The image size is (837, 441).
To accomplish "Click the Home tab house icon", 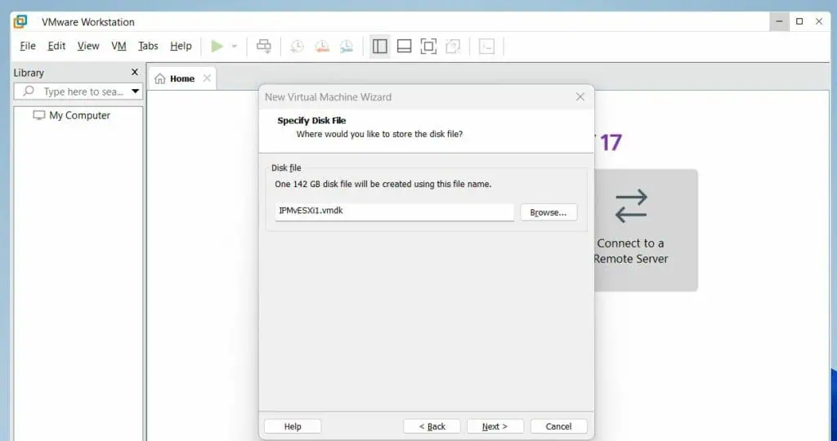I will click(x=159, y=79).
